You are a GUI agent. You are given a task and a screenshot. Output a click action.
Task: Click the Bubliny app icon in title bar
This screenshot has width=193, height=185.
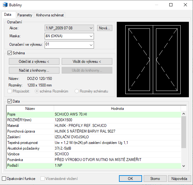pos(5,5)
